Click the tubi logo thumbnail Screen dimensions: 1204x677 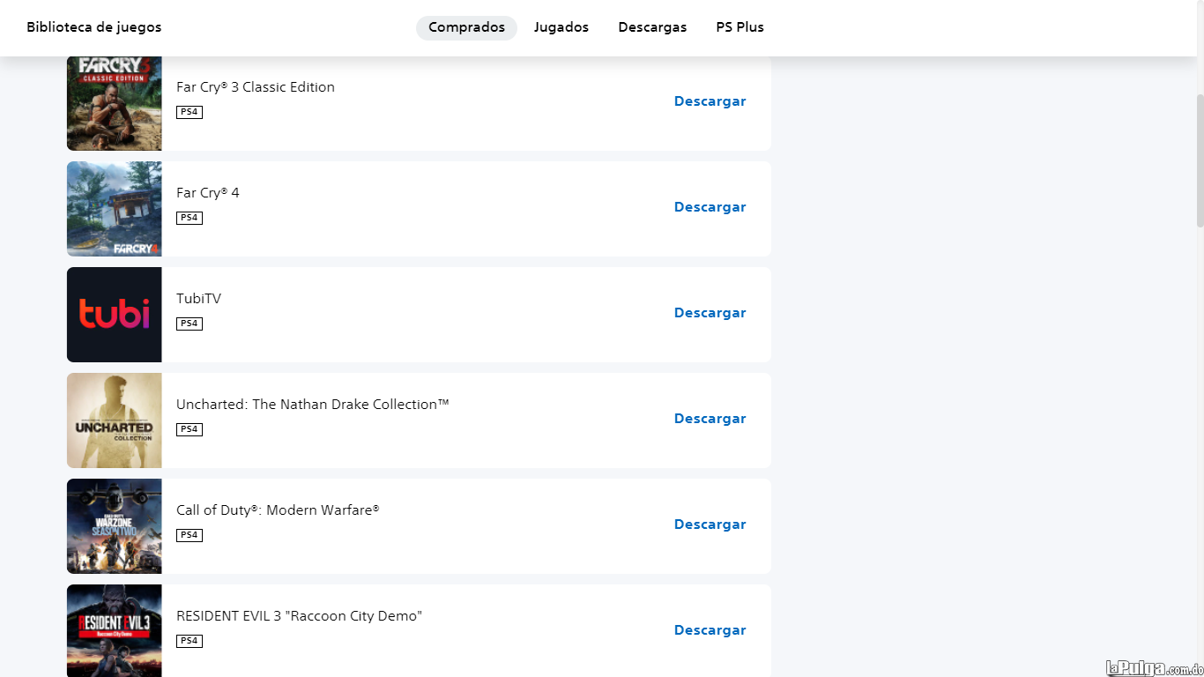115,315
